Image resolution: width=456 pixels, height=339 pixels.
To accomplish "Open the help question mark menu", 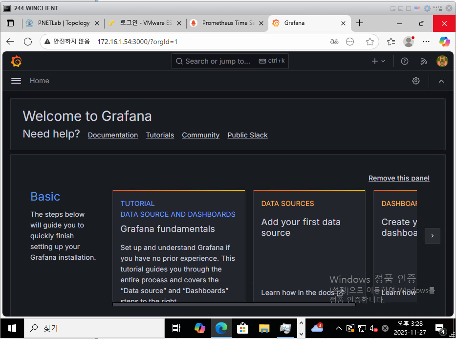I will 405,61.
